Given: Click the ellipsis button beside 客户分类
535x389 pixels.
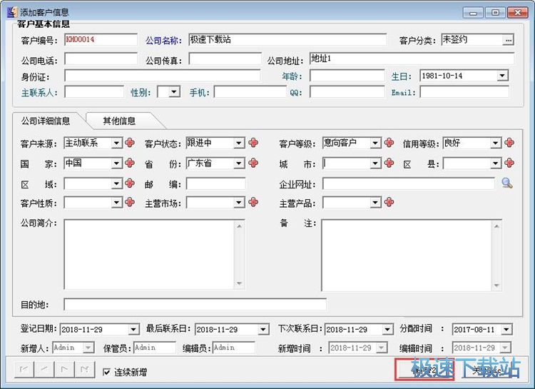Looking at the screenshot, I should pos(508,40).
